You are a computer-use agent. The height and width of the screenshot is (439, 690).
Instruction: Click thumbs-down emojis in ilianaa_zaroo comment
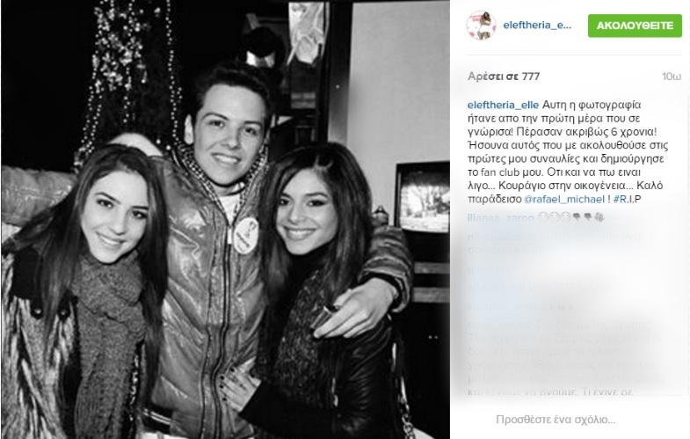point(582,217)
